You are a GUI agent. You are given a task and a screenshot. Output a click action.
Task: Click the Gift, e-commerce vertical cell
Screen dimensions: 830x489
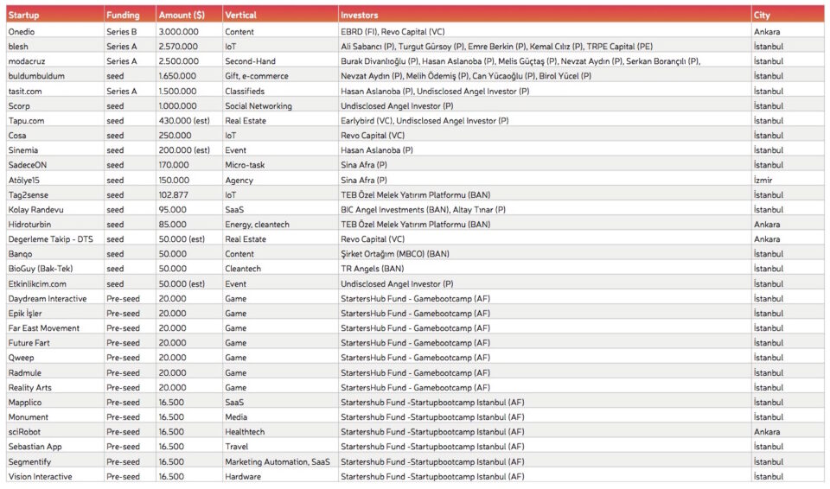(280, 76)
